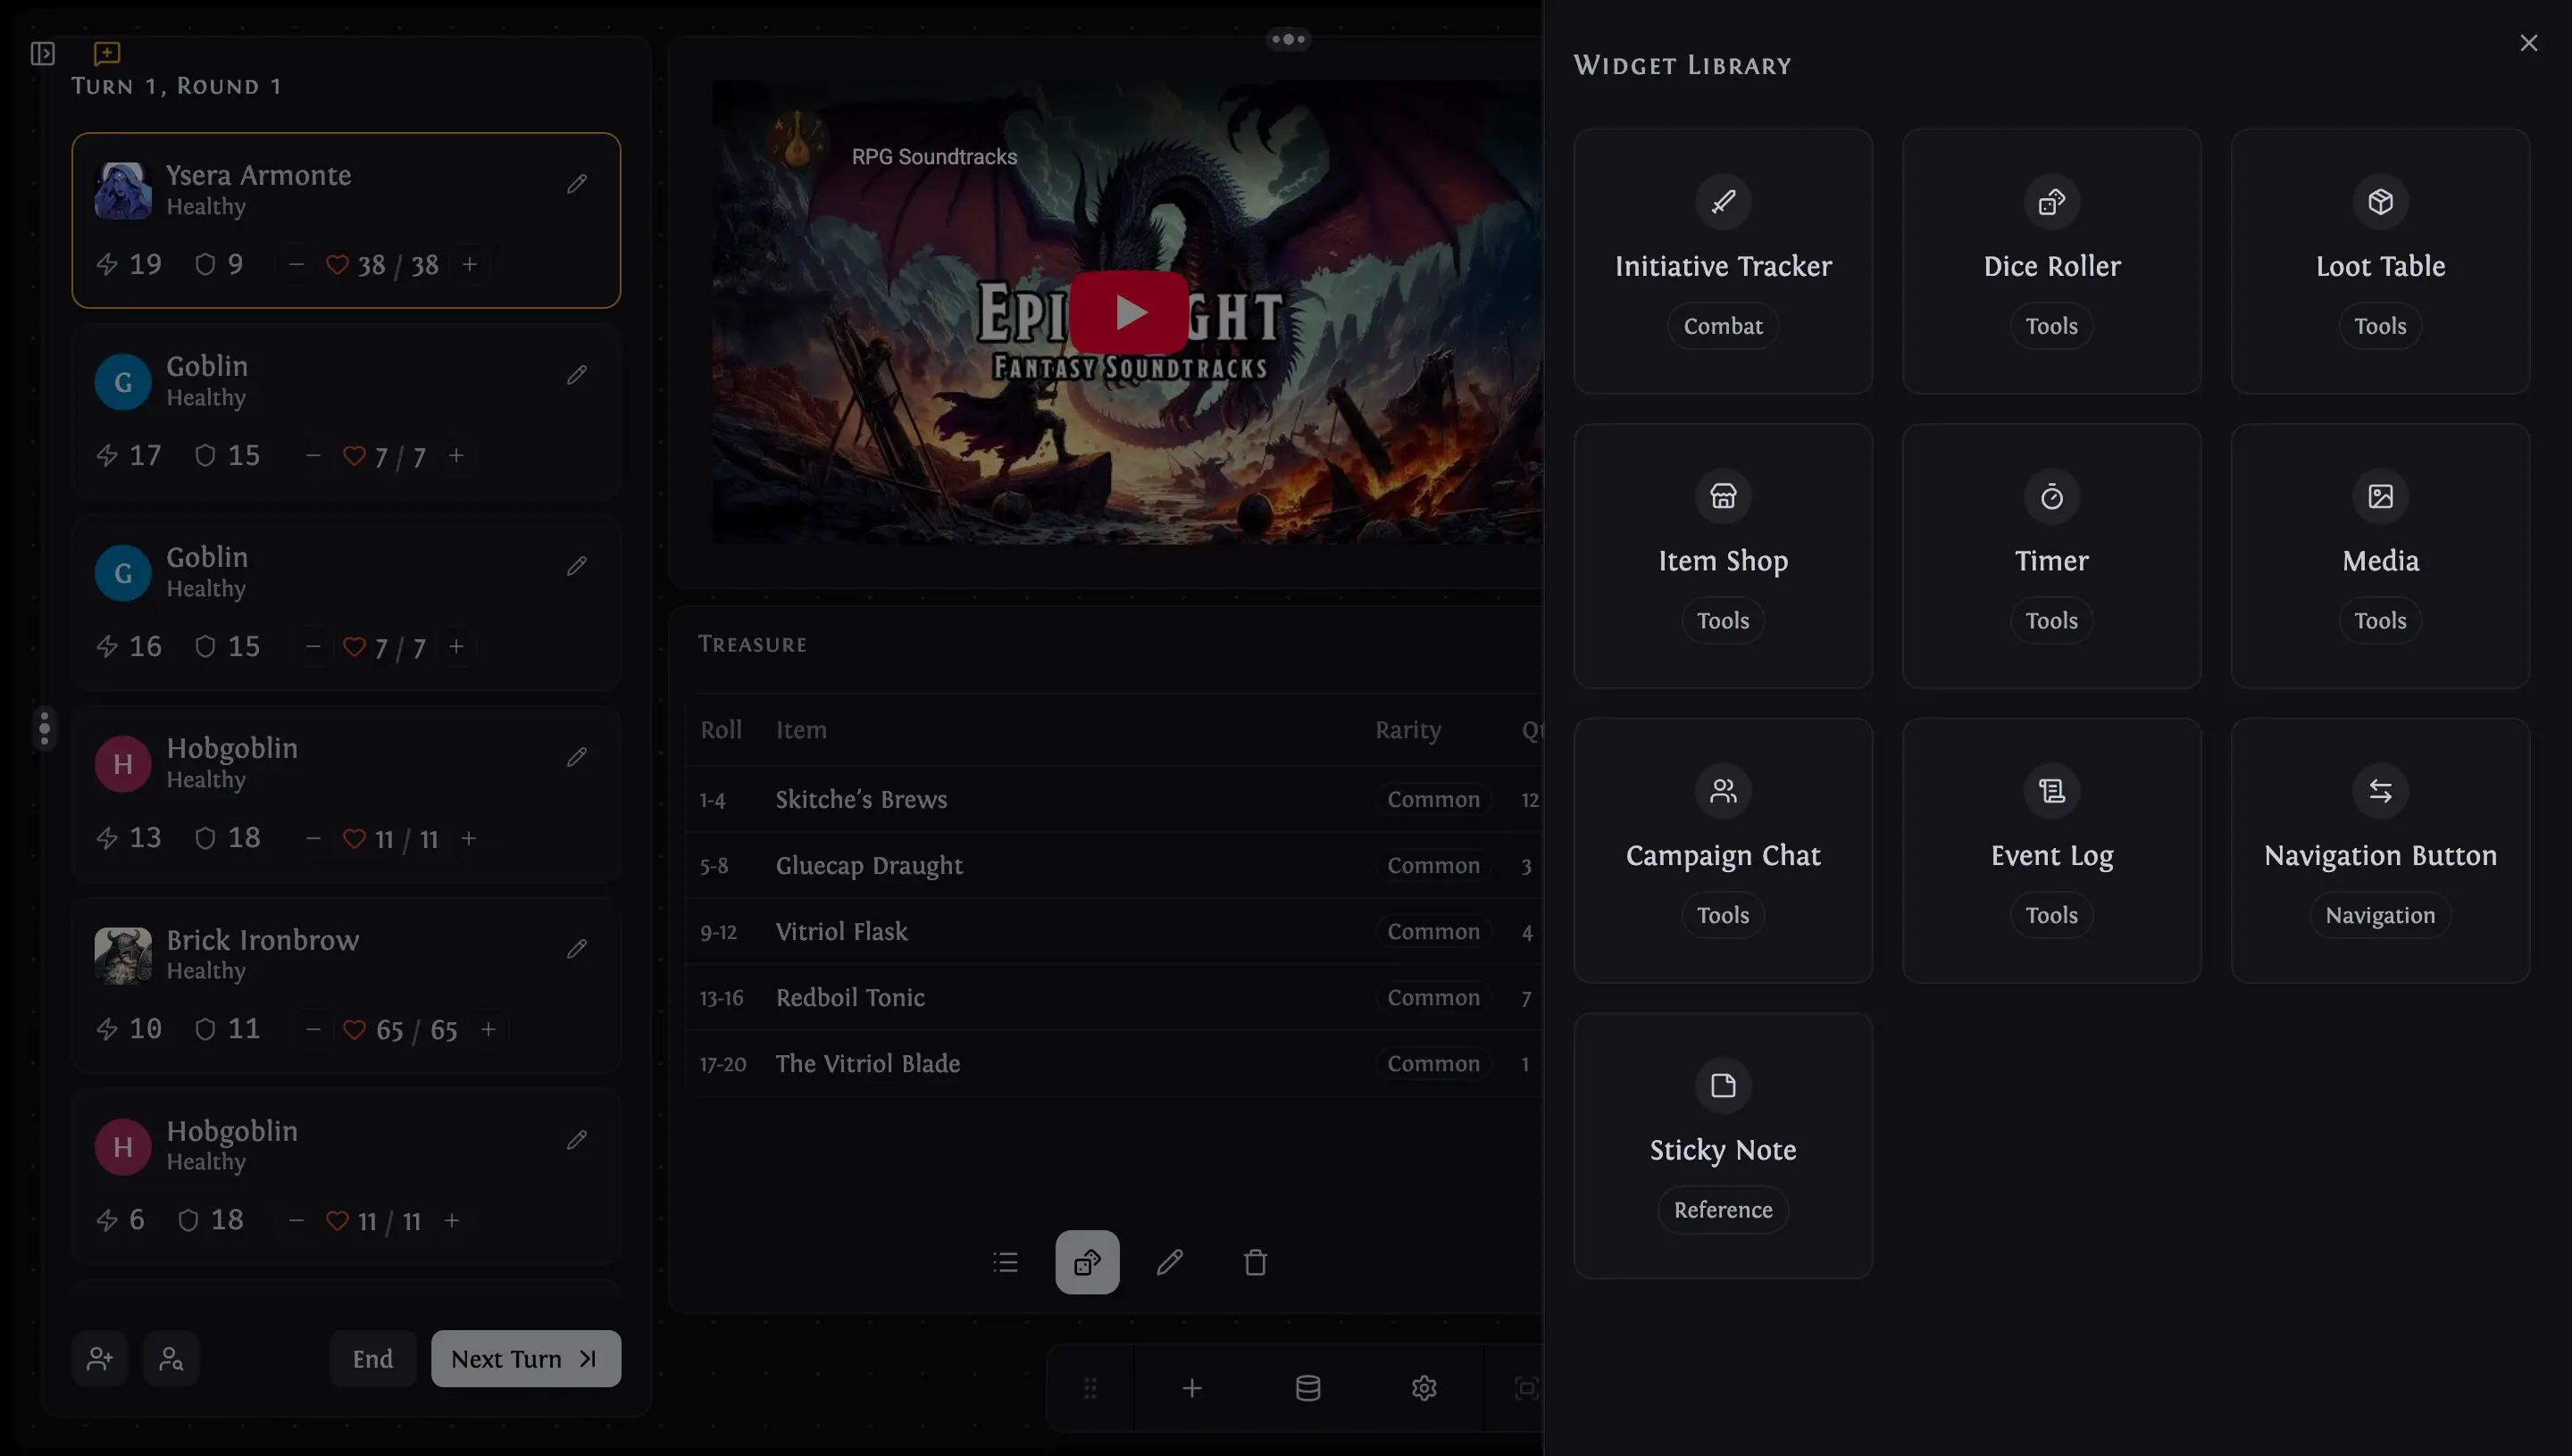Click the Turn 1, Round 1 heading
Viewport: 2572px width, 1456px height.
click(176, 86)
